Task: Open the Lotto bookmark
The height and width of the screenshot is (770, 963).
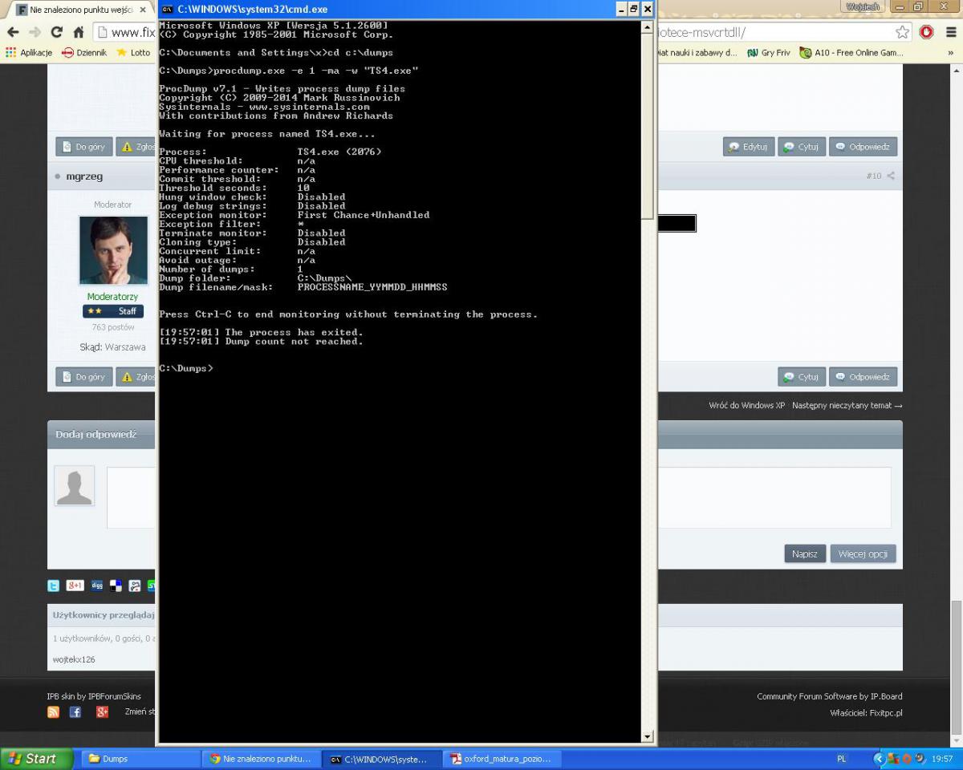Action: (134, 53)
